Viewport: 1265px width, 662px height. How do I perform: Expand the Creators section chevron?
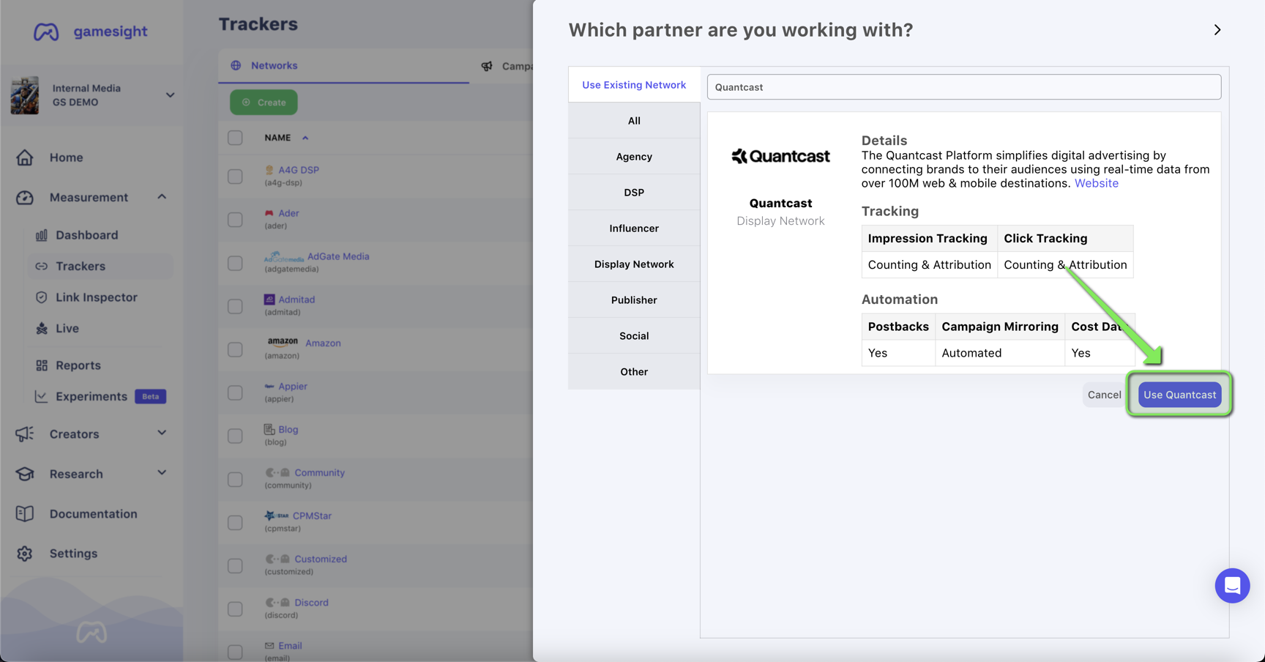(x=162, y=433)
